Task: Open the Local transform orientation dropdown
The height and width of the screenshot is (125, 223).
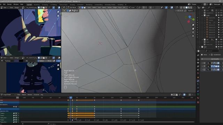Action: point(132,8)
